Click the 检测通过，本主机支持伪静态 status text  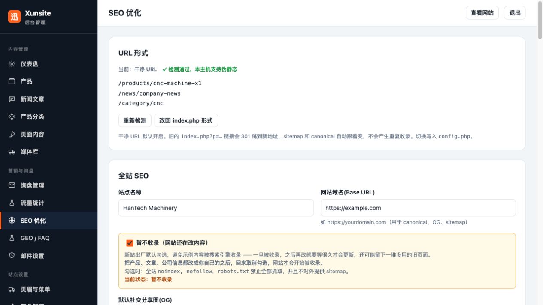pos(200,69)
